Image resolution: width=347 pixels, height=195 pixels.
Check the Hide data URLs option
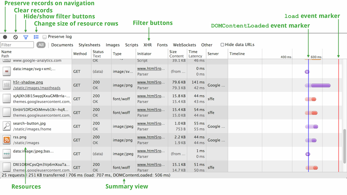tap(222, 45)
